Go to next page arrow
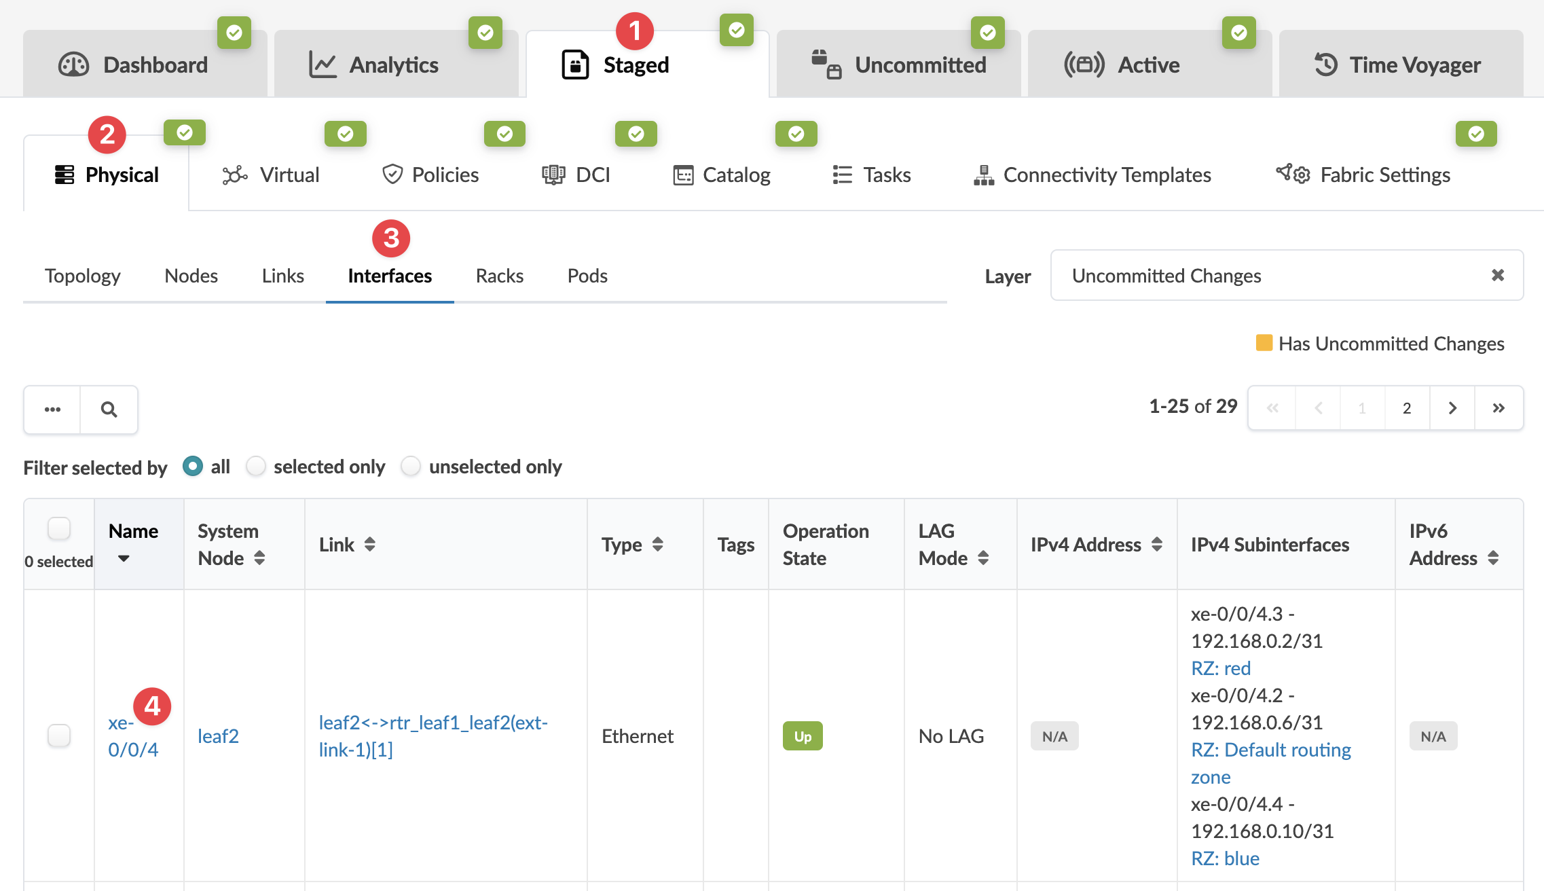Image resolution: width=1544 pixels, height=891 pixels. coord(1452,408)
